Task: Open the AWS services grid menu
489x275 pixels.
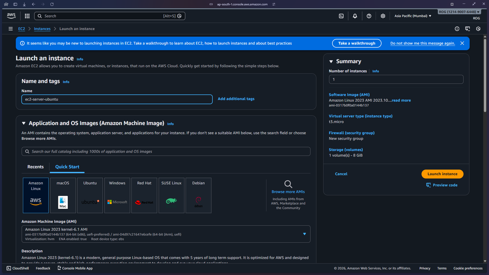Action: 27,16
